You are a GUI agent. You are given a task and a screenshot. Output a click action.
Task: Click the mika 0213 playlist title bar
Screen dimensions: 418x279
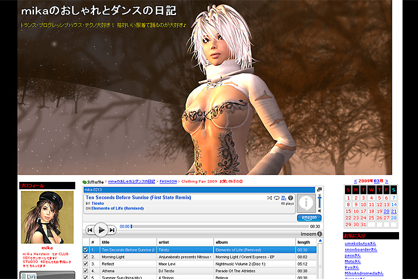[199, 190]
